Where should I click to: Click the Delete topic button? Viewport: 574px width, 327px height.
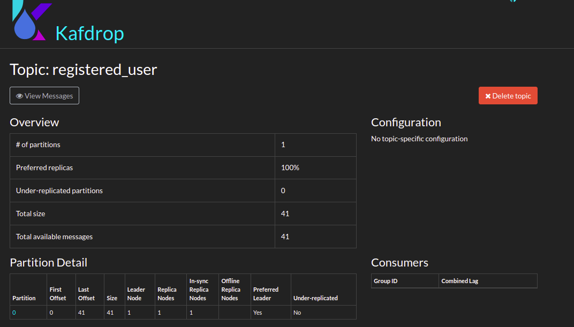pos(508,95)
